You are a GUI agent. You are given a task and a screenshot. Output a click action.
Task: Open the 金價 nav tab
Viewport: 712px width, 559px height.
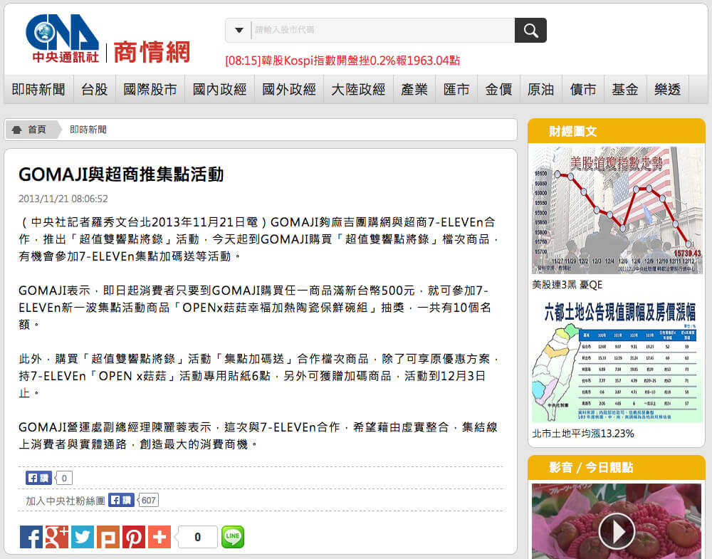coord(498,90)
